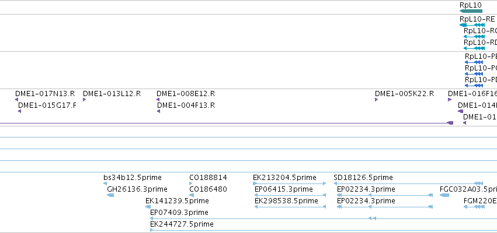Click the RpL10-RE transcript glyph
Viewport: 497px width, 233px height.
(472, 25)
